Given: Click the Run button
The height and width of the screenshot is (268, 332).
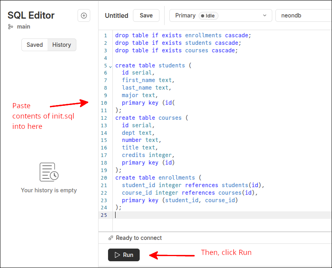Looking at the screenshot, I should (x=123, y=255).
